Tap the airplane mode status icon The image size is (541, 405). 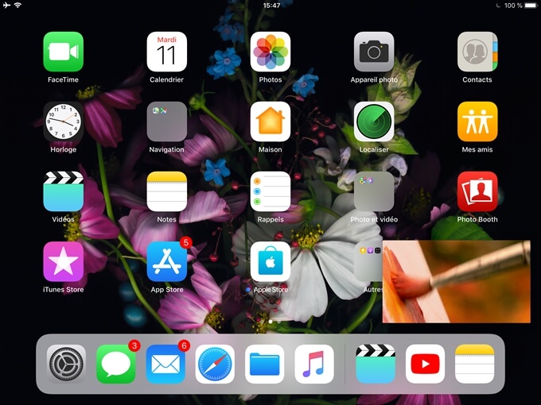point(6,5)
